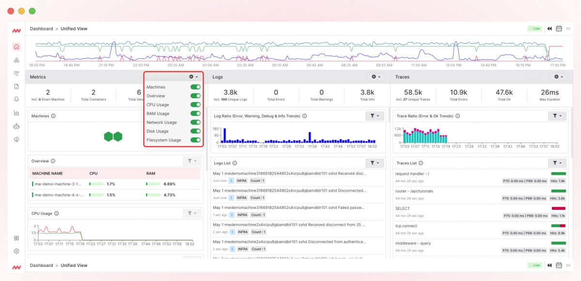
Task: Open the 'request handler - /' trace entry
Action: [x=412, y=174]
